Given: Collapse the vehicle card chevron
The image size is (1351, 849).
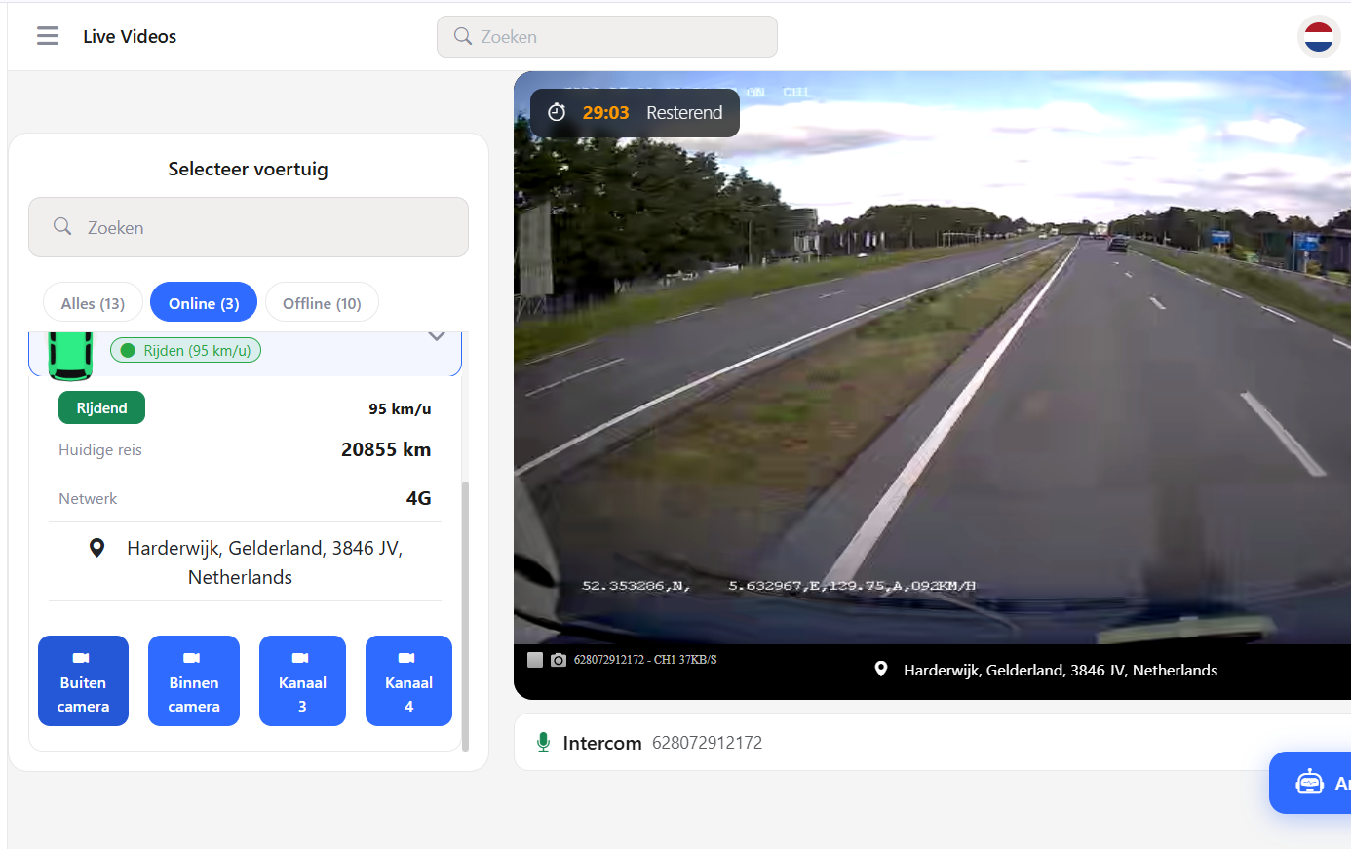Looking at the screenshot, I should coord(437,336).
